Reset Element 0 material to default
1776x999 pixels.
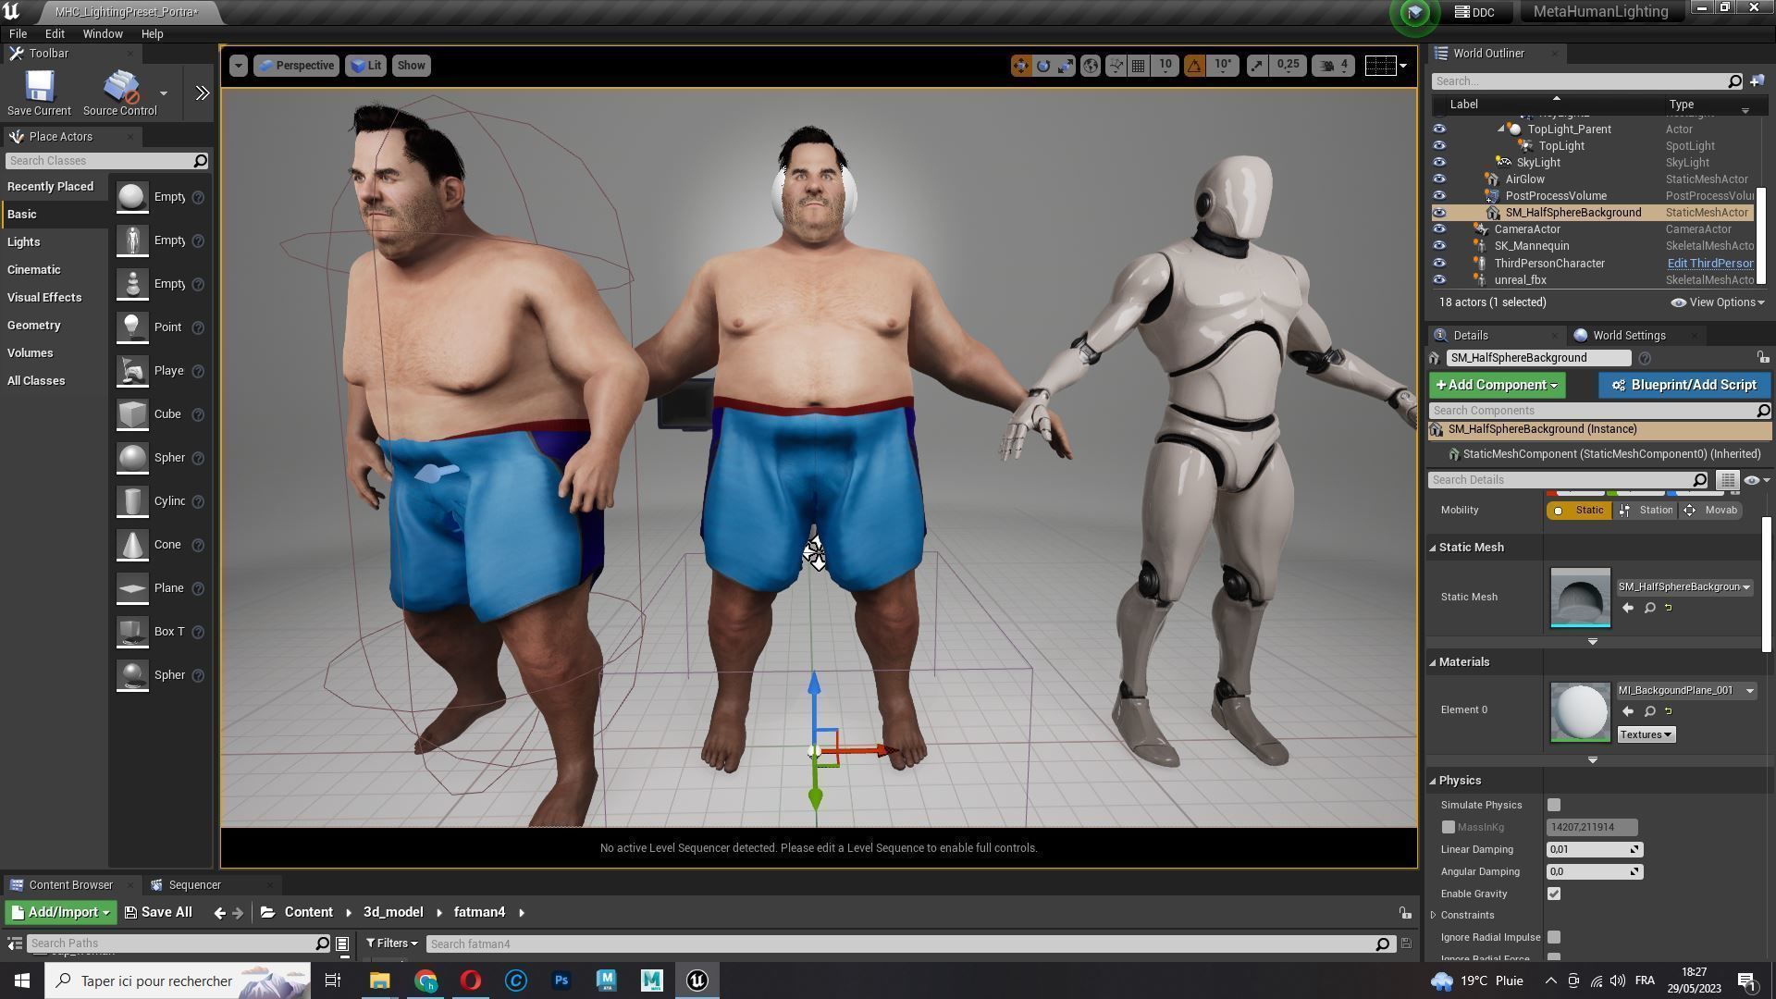[x=1669, y=711]
